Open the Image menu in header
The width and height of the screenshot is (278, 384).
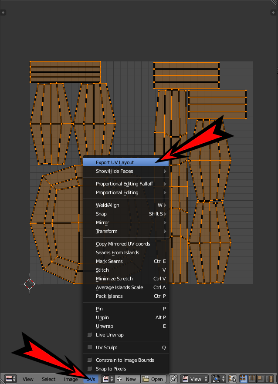71,379
